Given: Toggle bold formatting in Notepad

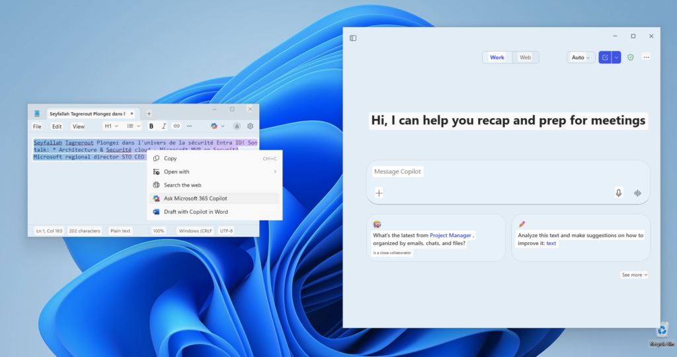Looking at the screenshot, I should (151, 126).
